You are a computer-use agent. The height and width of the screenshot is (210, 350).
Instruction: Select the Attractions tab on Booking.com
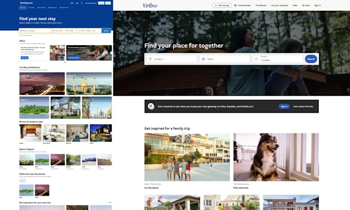point(52,8)
